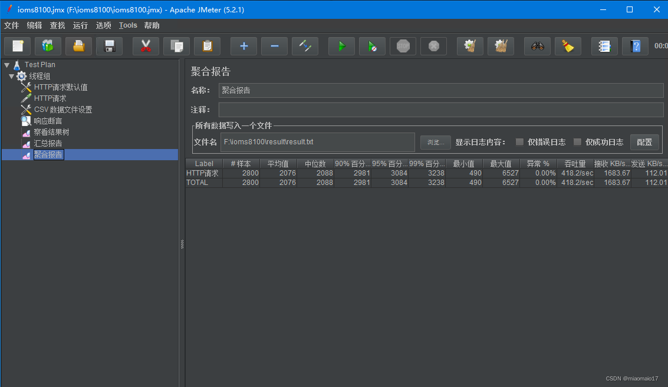This screenshot has width=668, height=387.
Task: Click the Test Plan flask icon
Action: tap(17, 65)
